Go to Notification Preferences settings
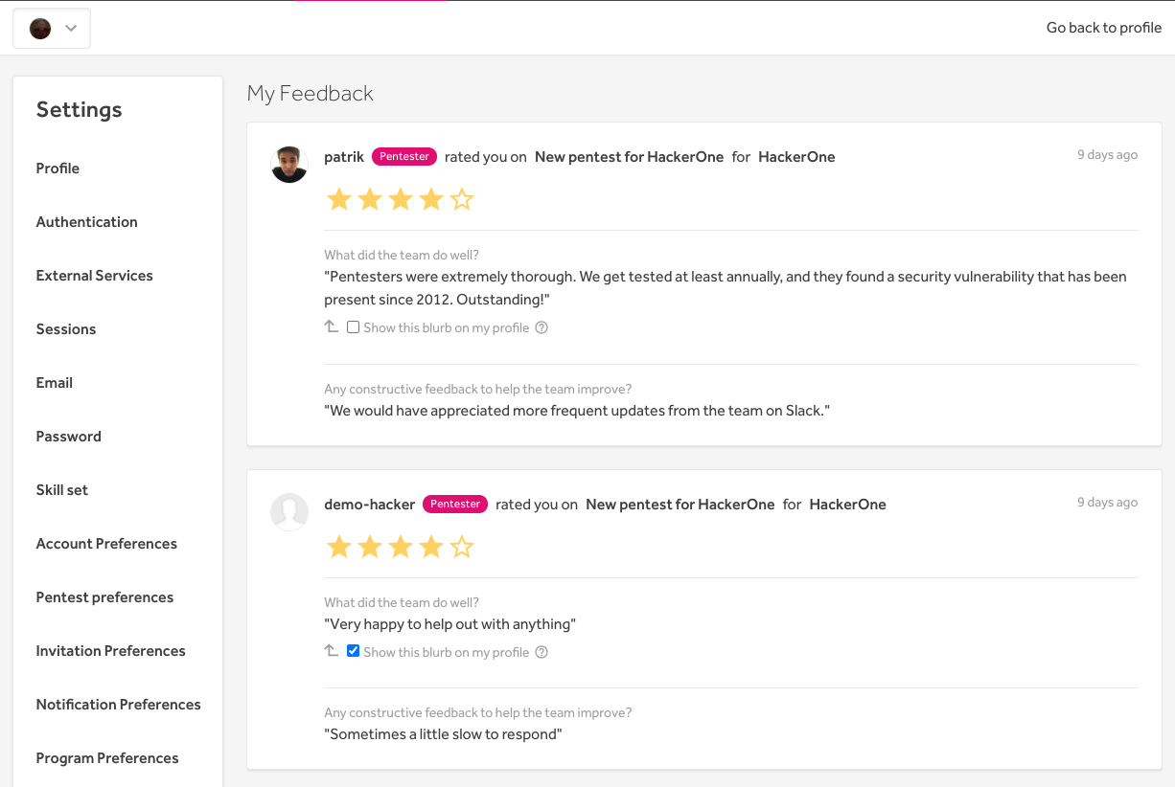Screen dimensions: 1175x787 click(119, 705)
